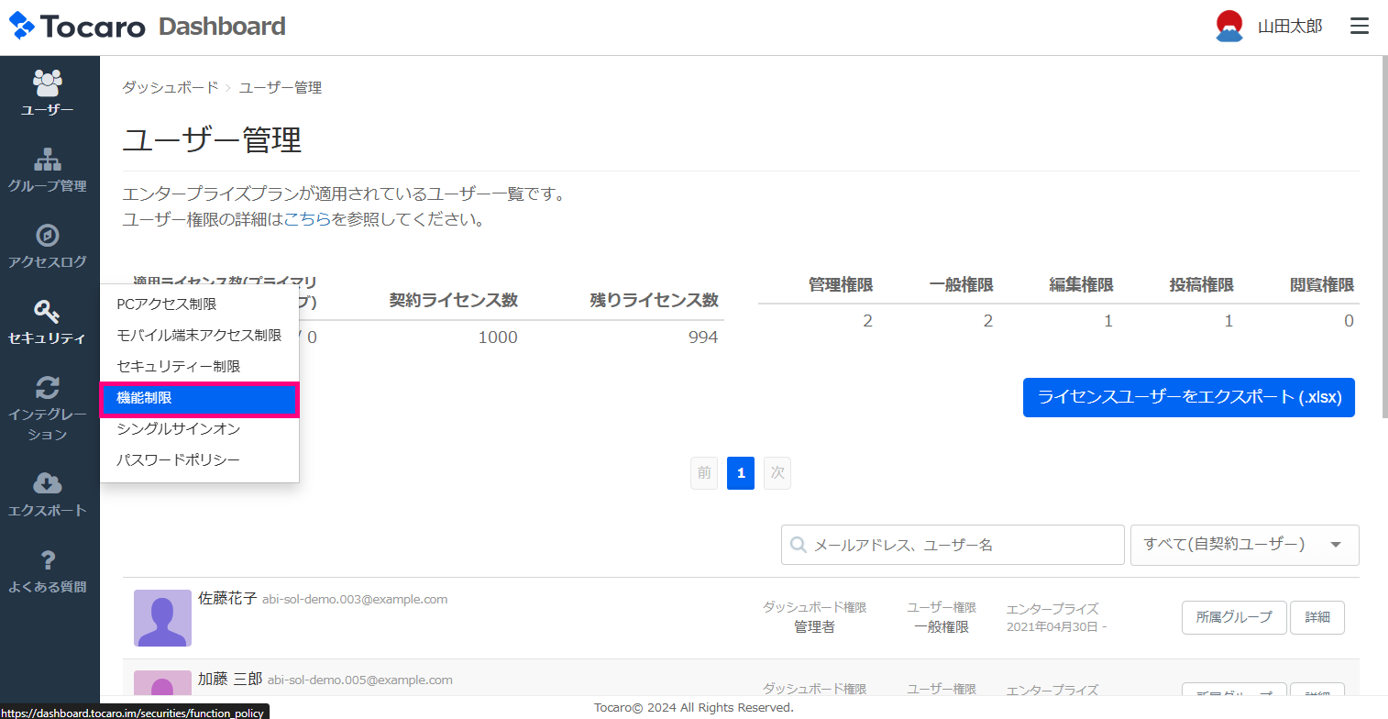
Task: Open the hamburger menu at top right
Action: 1359,27
